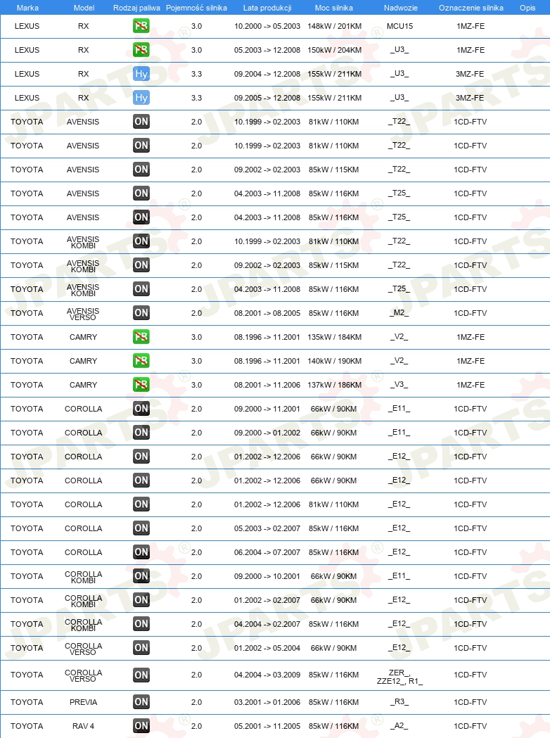The image size is (550, 738).
Task: Click the '150kW / 204KM' power cell
Action: pyautogui.click(x=335, y=50)
